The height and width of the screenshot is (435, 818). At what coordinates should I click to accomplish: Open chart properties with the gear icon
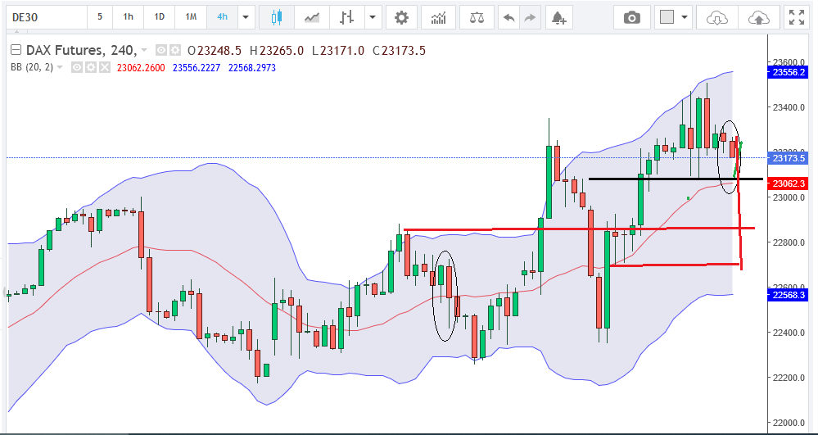[x=401, y=17]
